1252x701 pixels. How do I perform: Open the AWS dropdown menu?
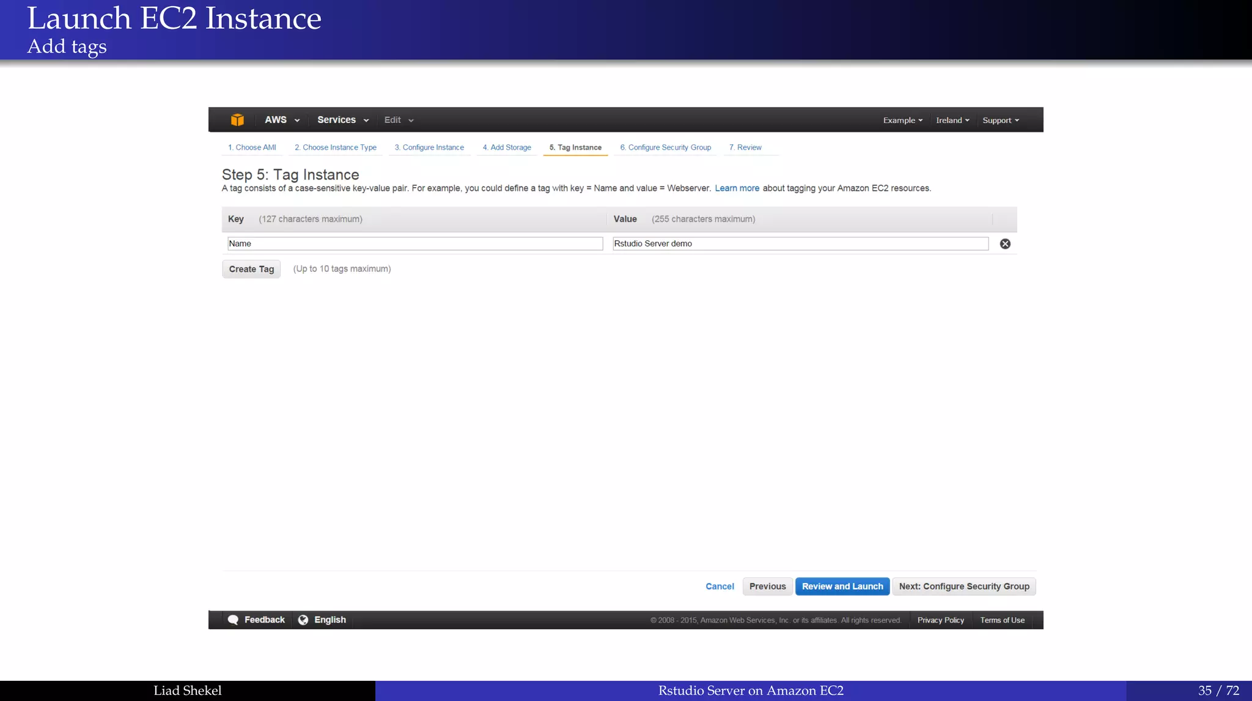coord(282,120)
